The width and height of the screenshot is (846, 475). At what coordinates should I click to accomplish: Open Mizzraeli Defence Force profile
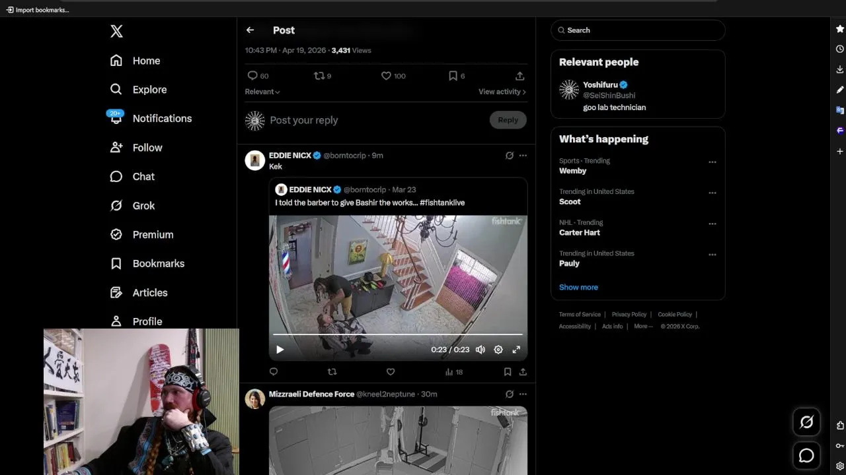pyautogui.click(x=311, y=394)
